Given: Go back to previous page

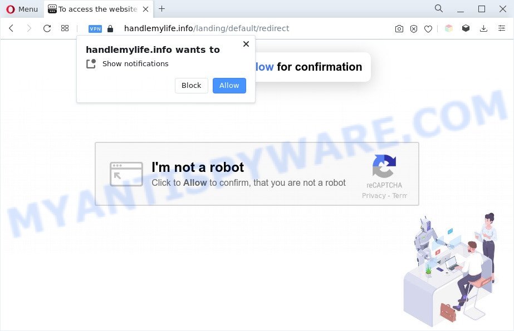Looking at the screenshot, I should [11, 28].
